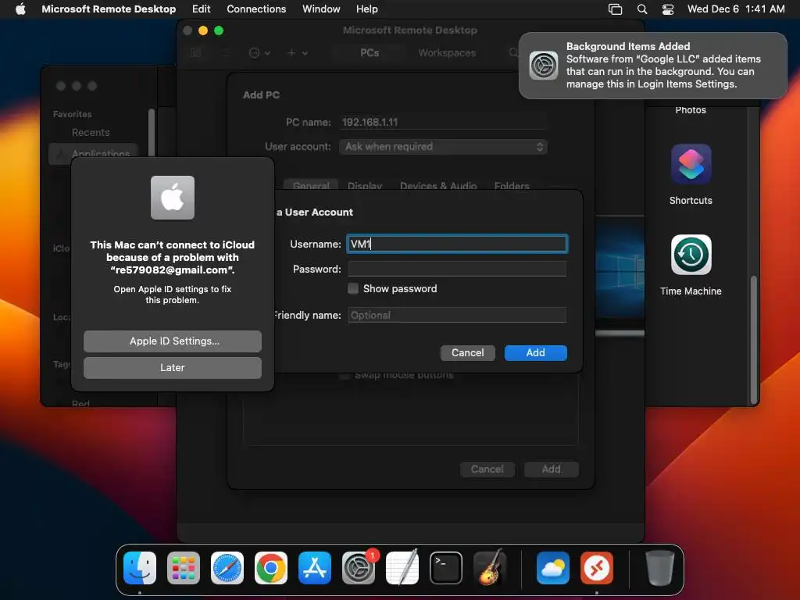
Task: Launch GarageBand from the Dock
Action: point(490,568)
